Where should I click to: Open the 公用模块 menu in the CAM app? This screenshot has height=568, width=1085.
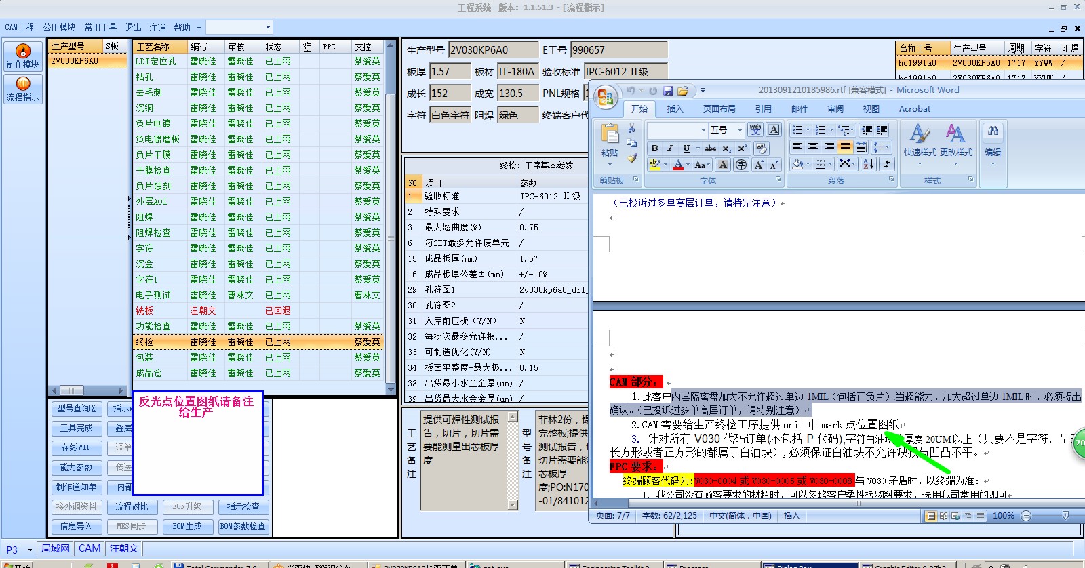tap(60, 27)
